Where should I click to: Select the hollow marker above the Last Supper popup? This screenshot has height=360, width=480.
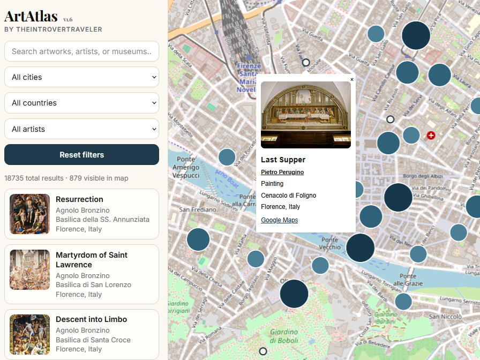pyautogui.click(x=305, y=62)
